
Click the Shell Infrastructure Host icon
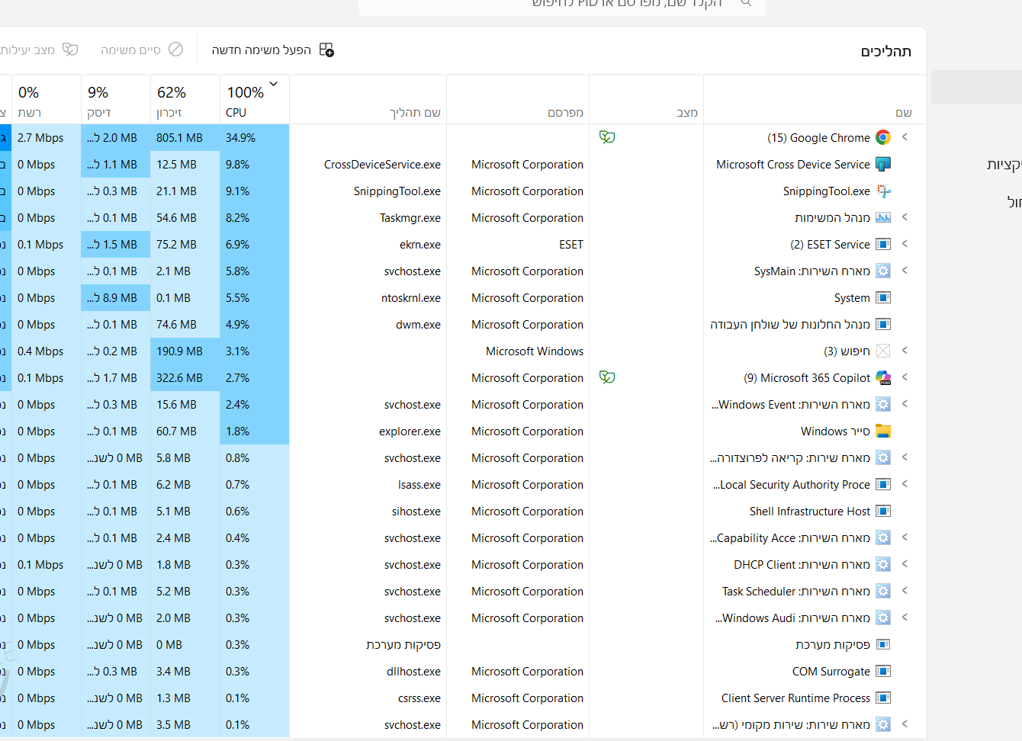[x=883, y=511]
